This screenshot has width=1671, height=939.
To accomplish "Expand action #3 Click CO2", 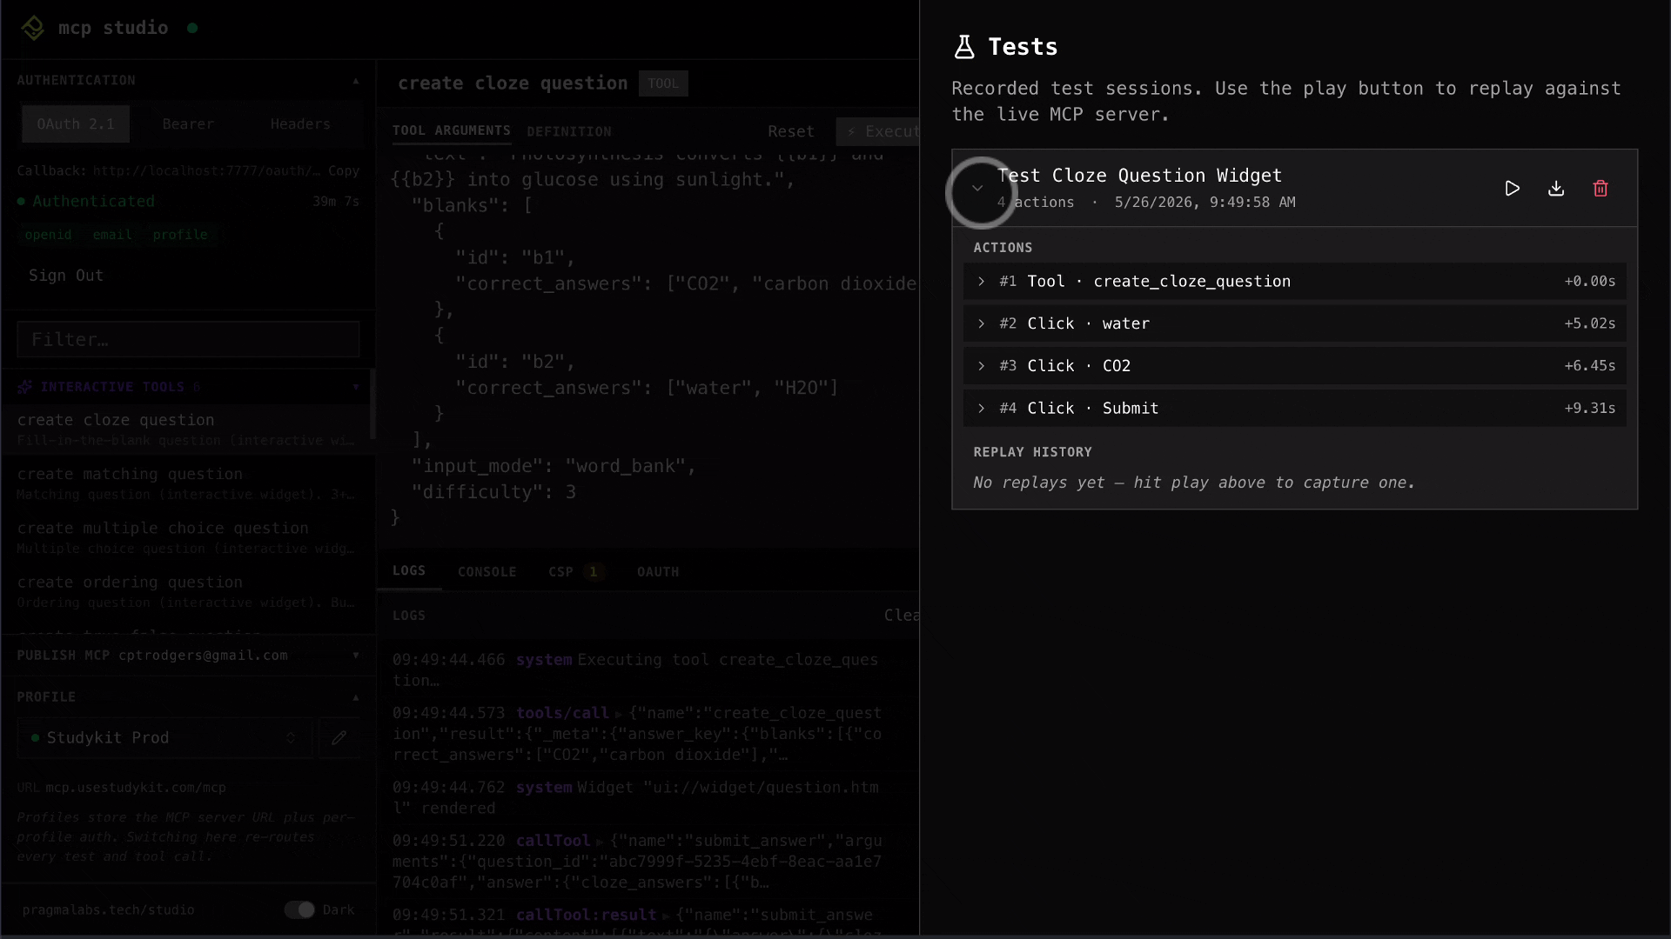I will (x=1294, y=366).
